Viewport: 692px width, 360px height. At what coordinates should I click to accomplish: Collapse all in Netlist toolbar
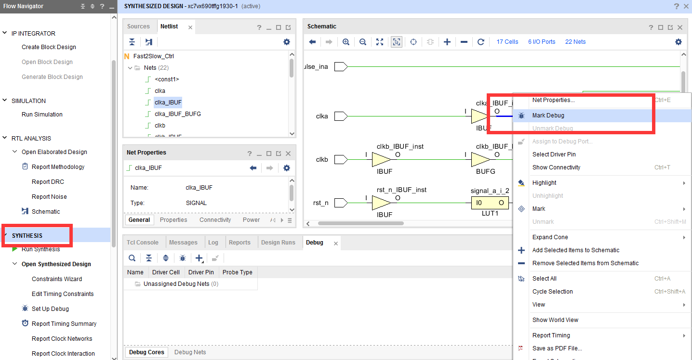point(132,42)
